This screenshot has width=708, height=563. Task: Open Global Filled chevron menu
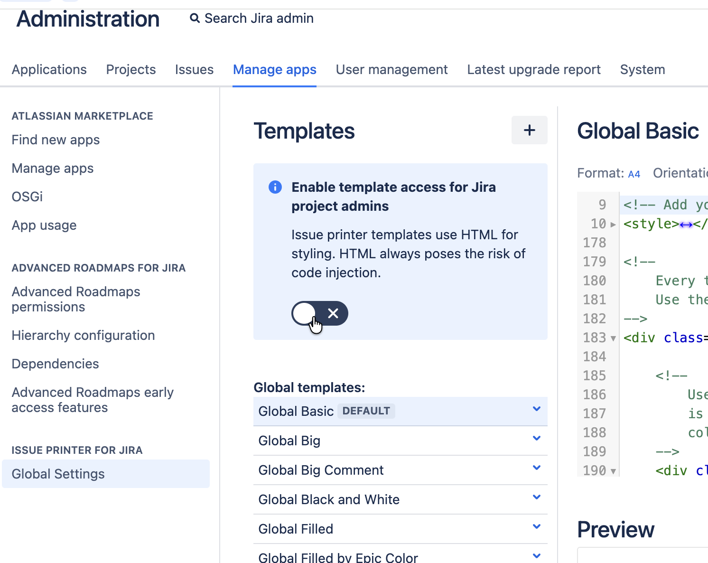[x=537, y=527]
